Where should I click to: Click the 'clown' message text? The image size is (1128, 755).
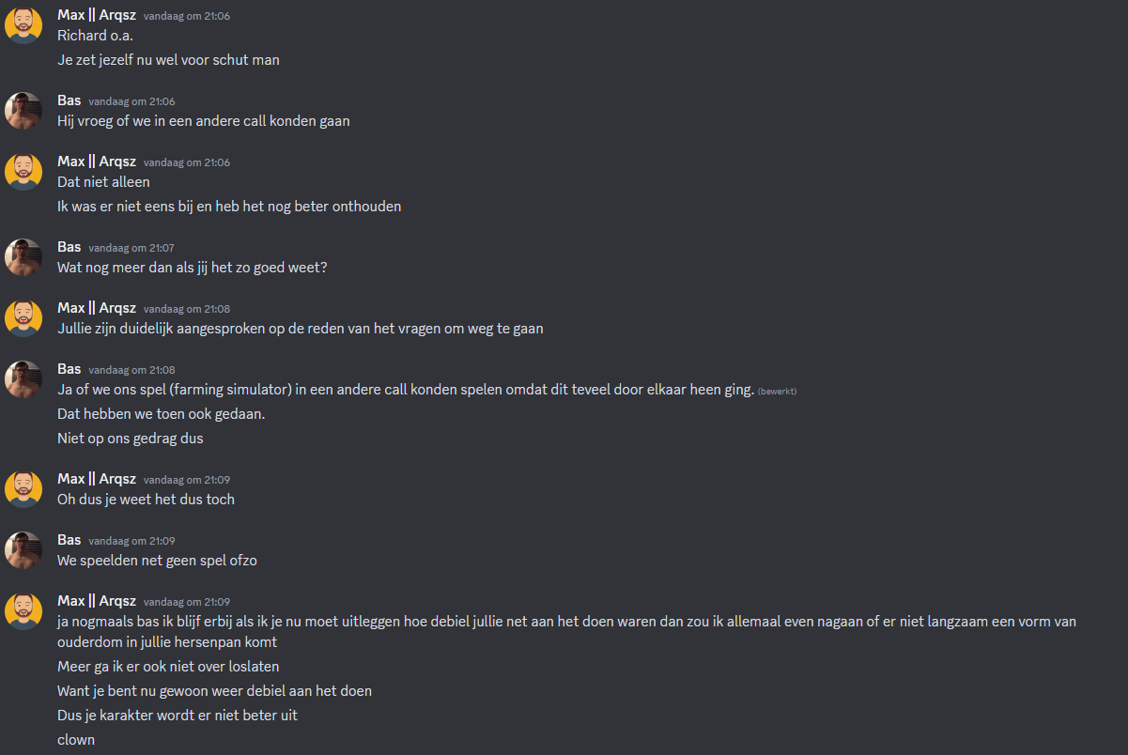point(76,740)
